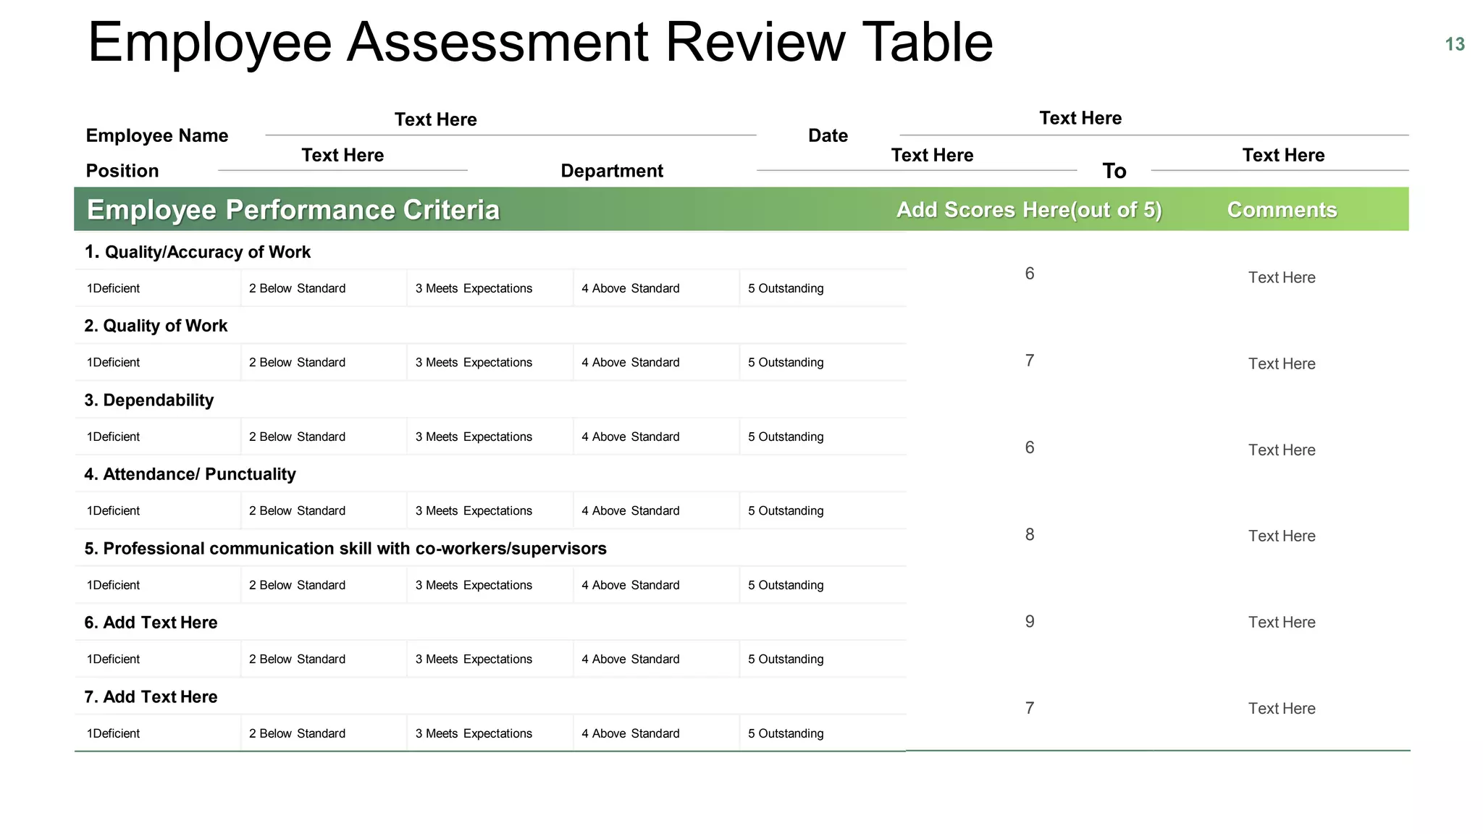Click slide number 13
The image size is (1483, 834).
pos(1455,44)
